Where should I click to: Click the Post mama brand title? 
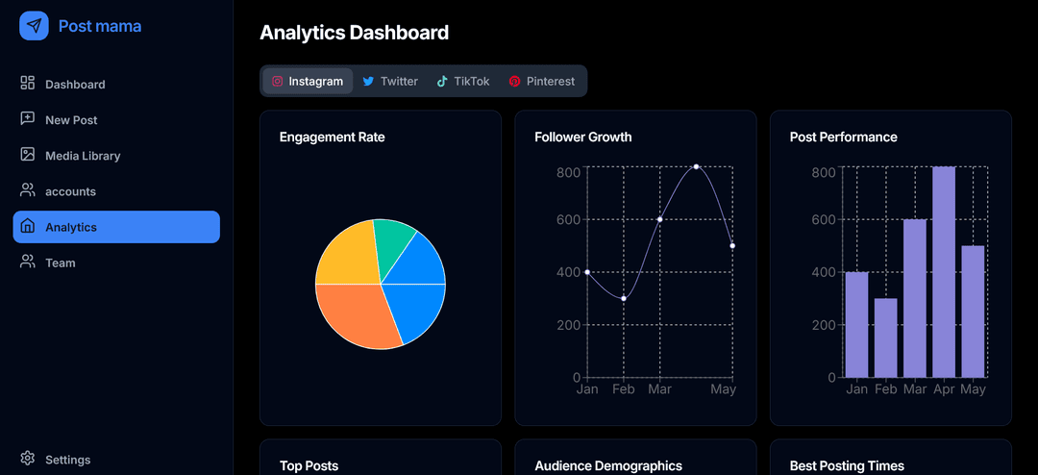100,26
